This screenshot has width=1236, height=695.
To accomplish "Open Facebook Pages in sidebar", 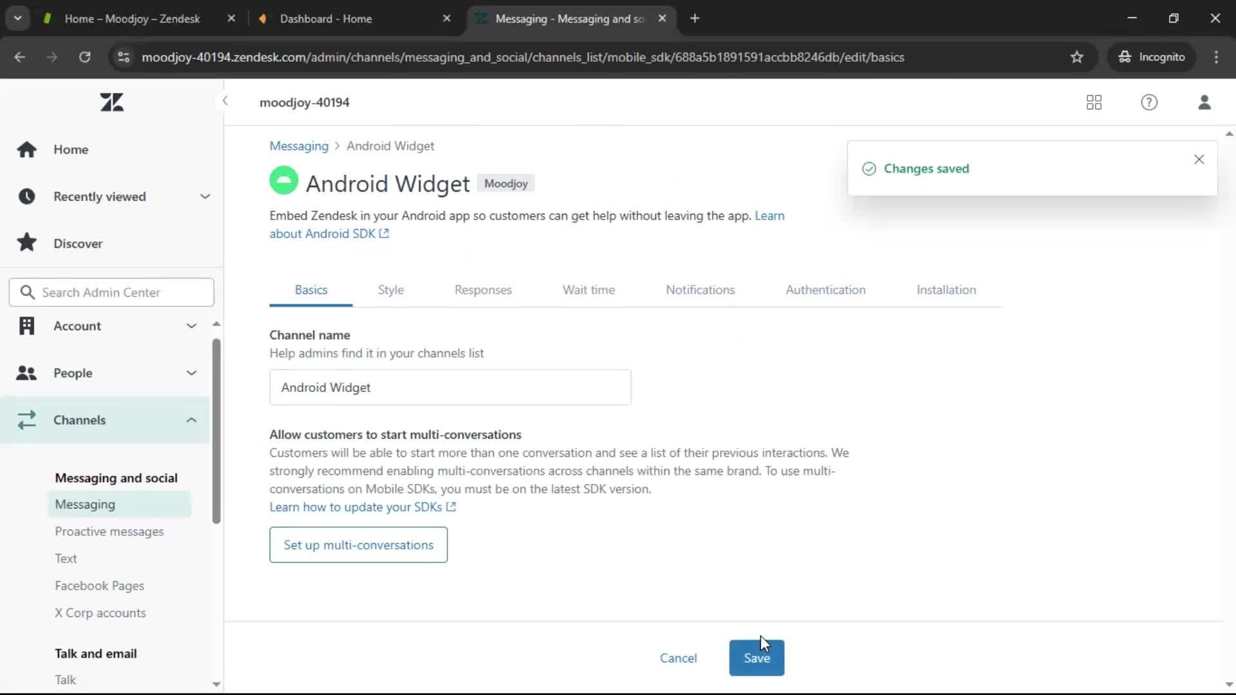I will click(x=99, y=586).
